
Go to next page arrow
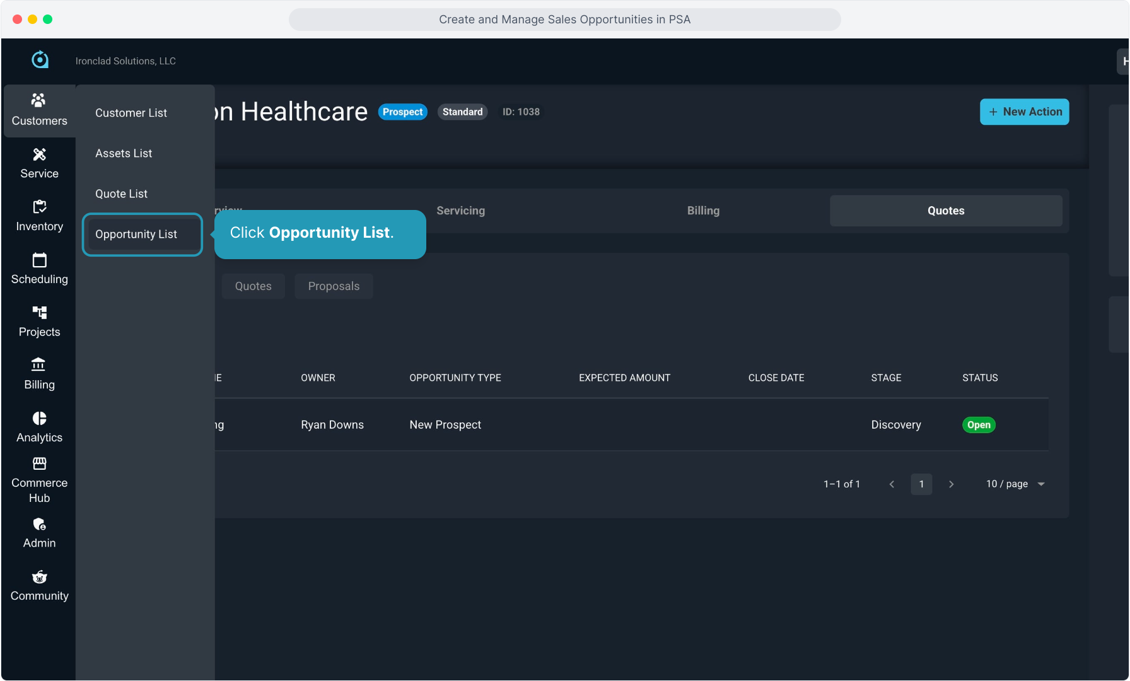(x=951, y=484)
